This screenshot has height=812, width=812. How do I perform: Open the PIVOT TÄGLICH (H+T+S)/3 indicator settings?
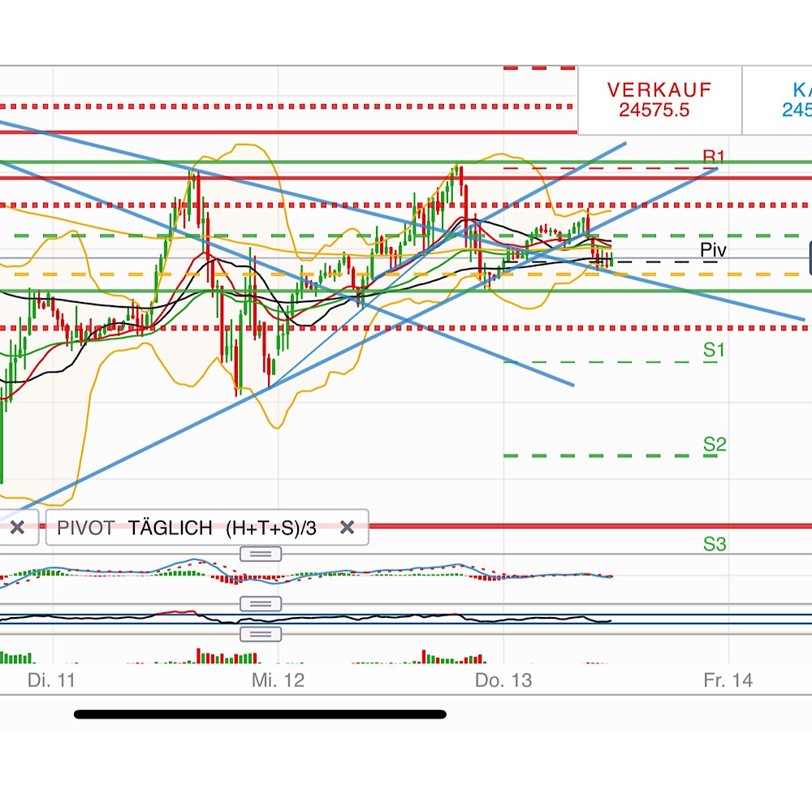[187, 528]
